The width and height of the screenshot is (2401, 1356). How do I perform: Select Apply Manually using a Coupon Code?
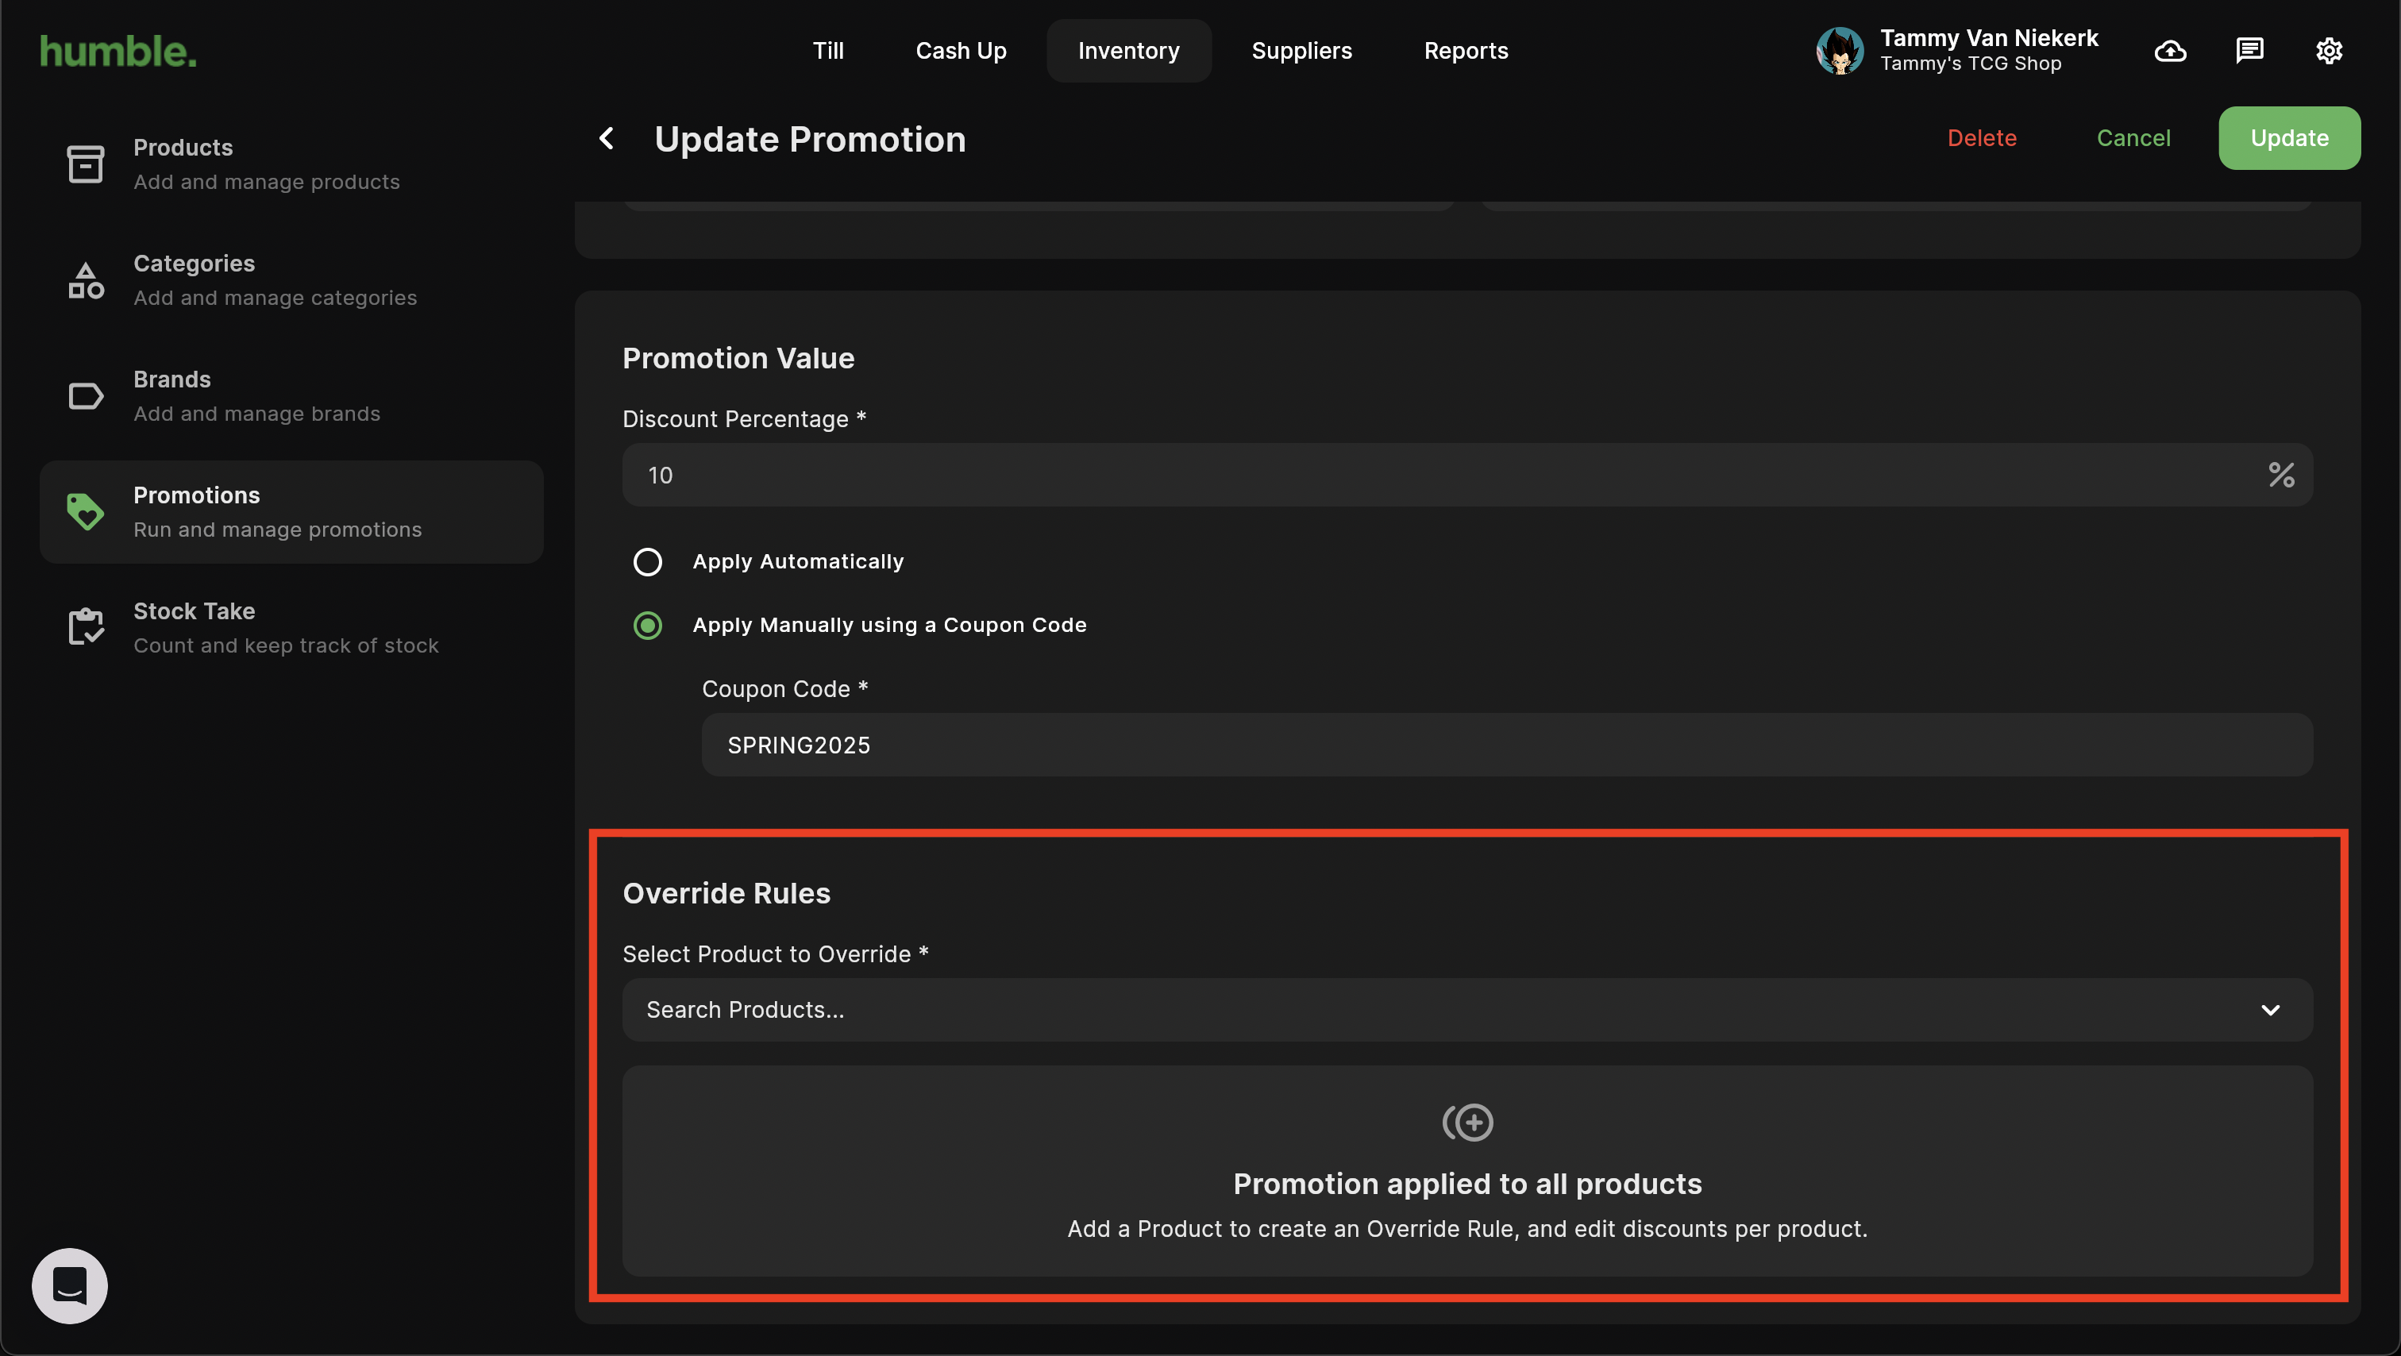648,625
